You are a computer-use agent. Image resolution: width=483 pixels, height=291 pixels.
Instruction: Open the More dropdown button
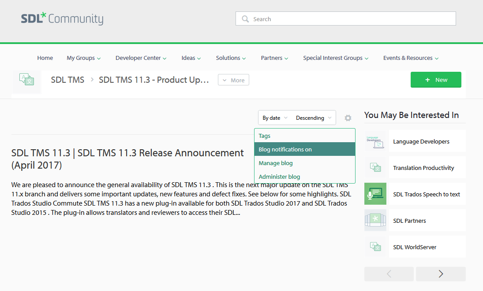(x=233, y=80)
